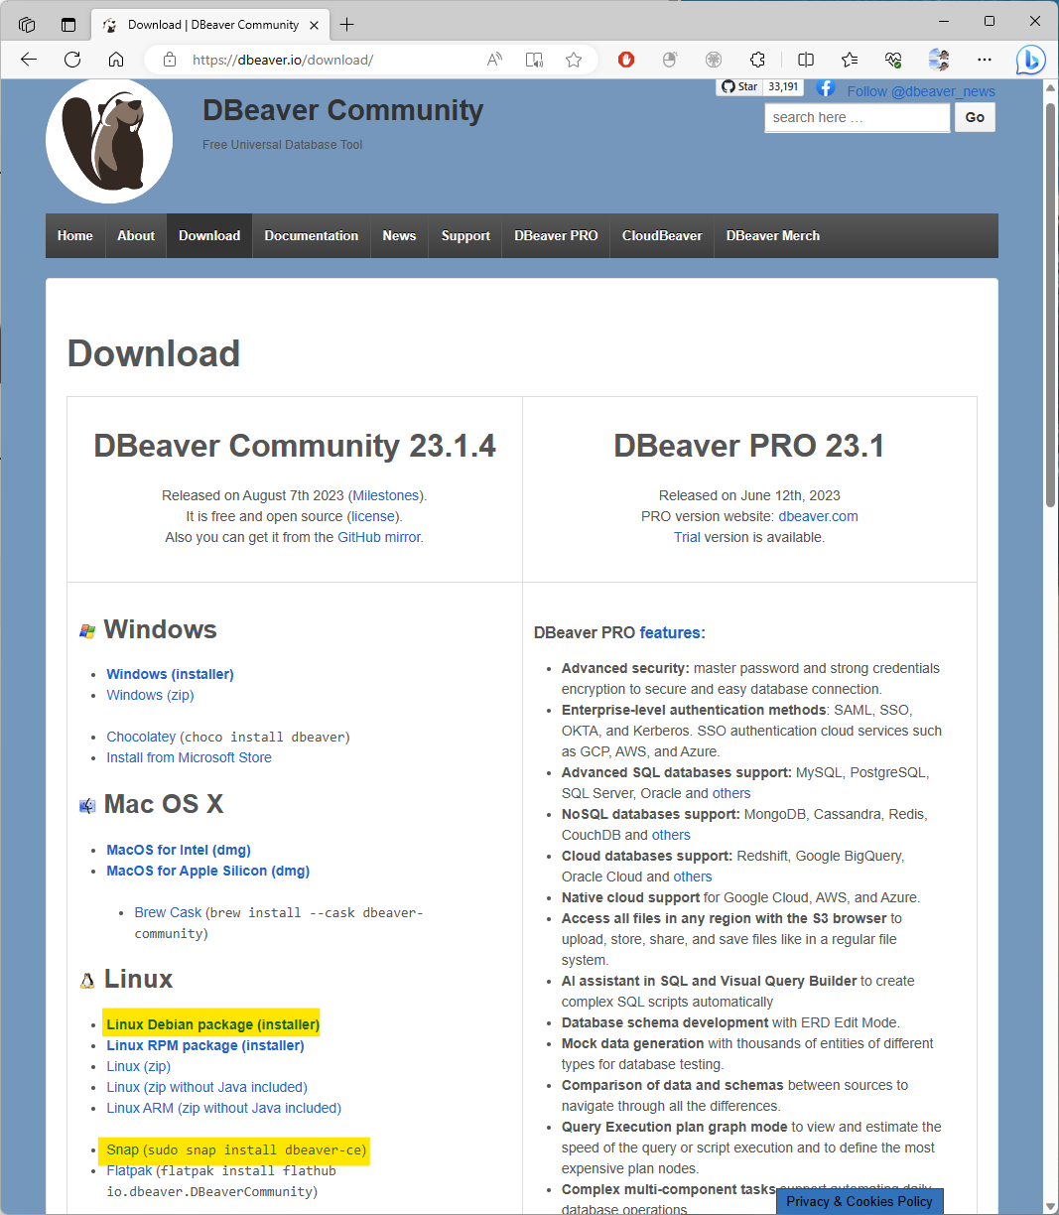Screen dimensions: 1059x1215
Task: Visit the dbeaver.com link
Action: tap(818, 516)
